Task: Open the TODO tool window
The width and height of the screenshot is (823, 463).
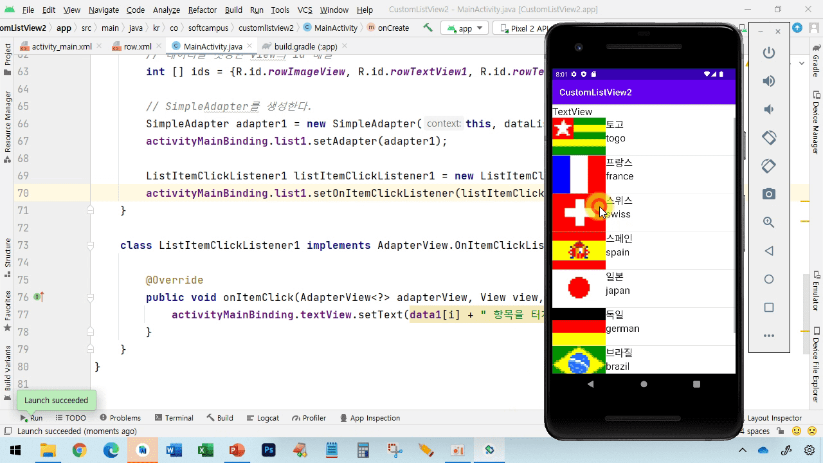Action: tap(70, 418)
